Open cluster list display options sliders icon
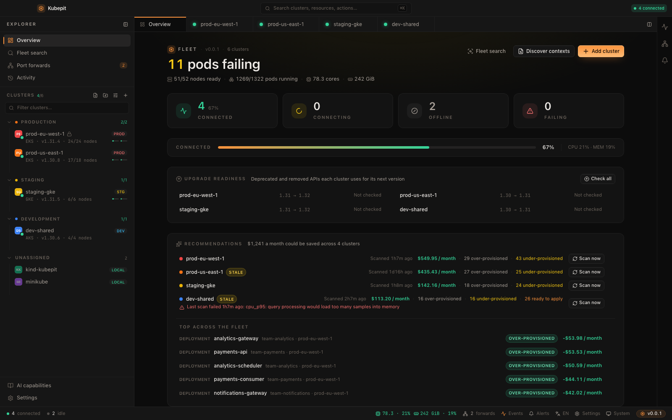This screenshot has width=672, height=420. tap(115, 95)
